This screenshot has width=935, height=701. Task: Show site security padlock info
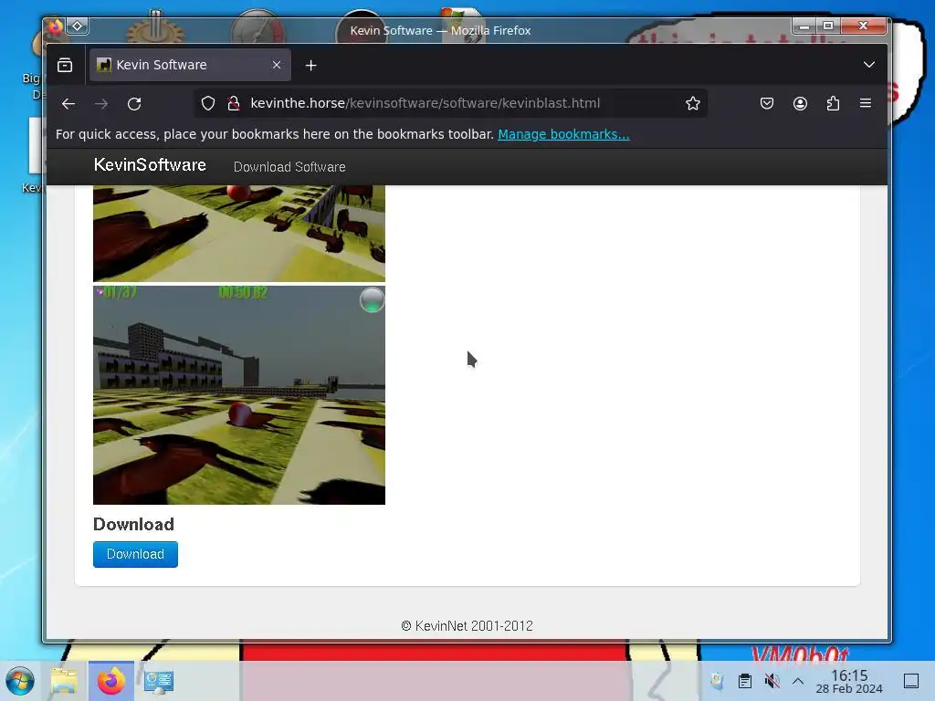234,103
